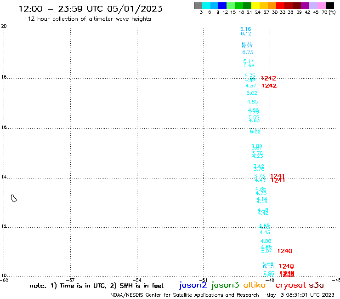Click the jason2 legend label

(193, 285)
